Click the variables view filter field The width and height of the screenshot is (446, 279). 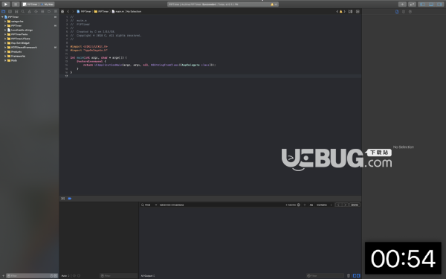click(118, 275)
